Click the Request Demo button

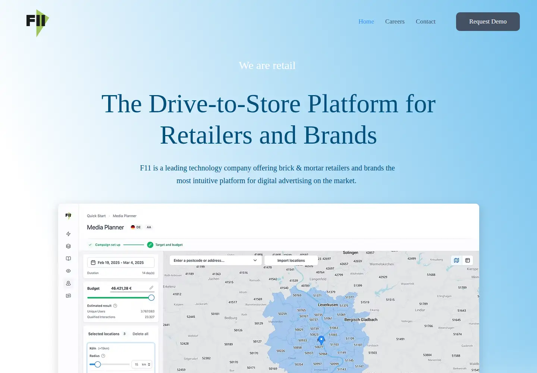488,22
